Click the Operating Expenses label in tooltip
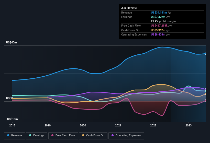The height and width of the screenshot is (143, 210). pos(134,34)
